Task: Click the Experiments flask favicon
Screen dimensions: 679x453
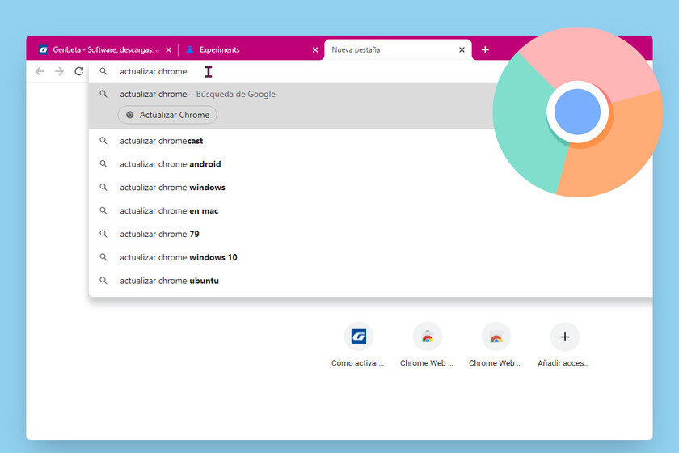Action: pyautogui.click(x=190, y=50)
